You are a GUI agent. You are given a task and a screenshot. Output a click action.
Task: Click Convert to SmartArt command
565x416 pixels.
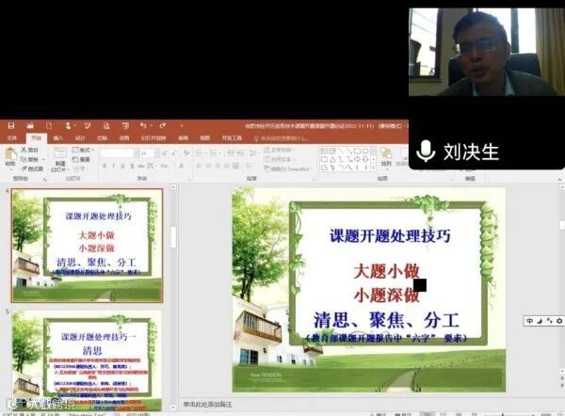(x=287, y=168)
